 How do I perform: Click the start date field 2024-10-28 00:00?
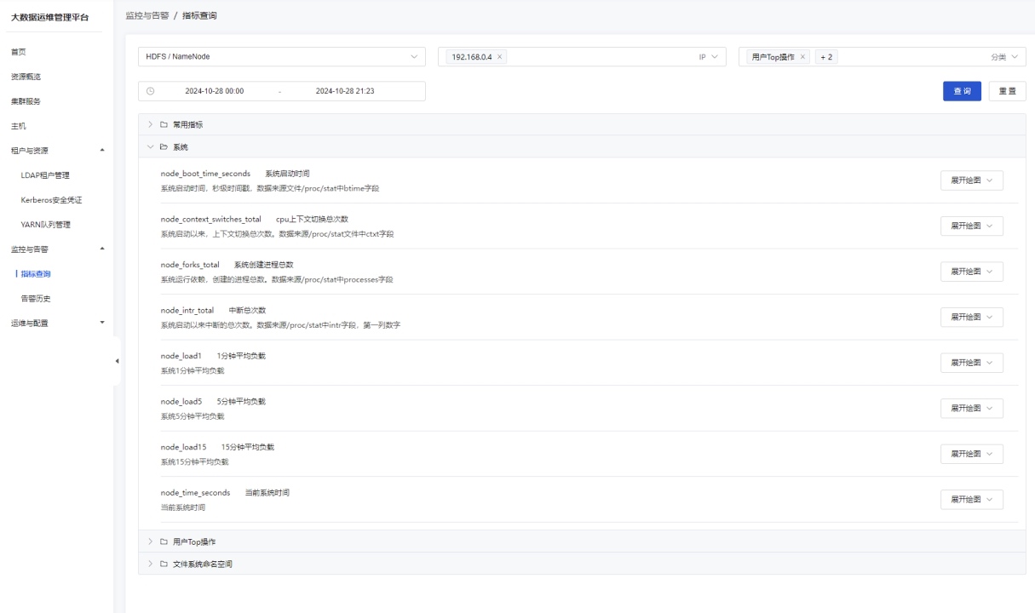pos(214,91)
